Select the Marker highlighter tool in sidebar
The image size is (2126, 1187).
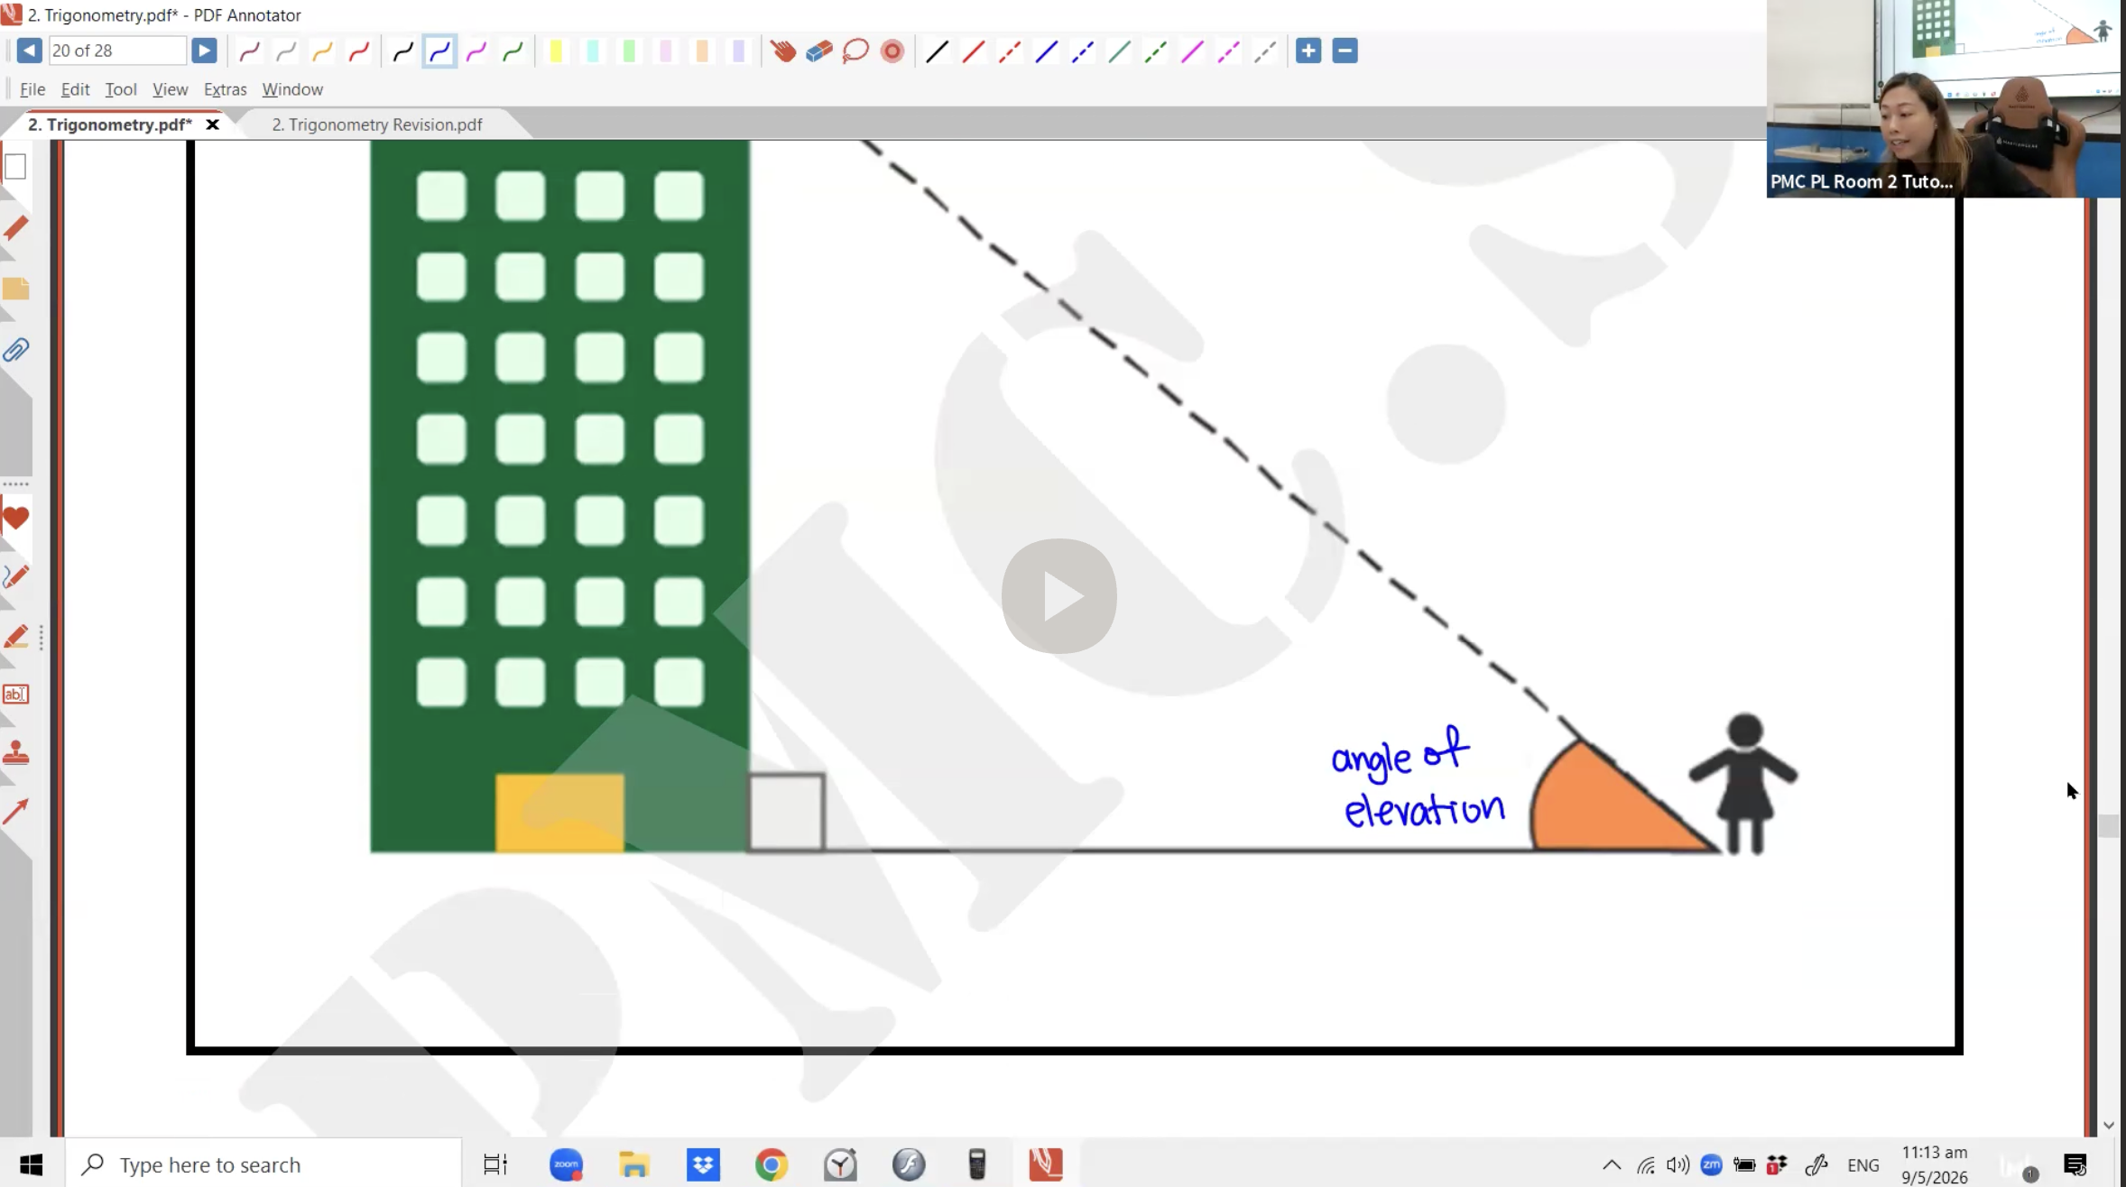coord(15,637)
